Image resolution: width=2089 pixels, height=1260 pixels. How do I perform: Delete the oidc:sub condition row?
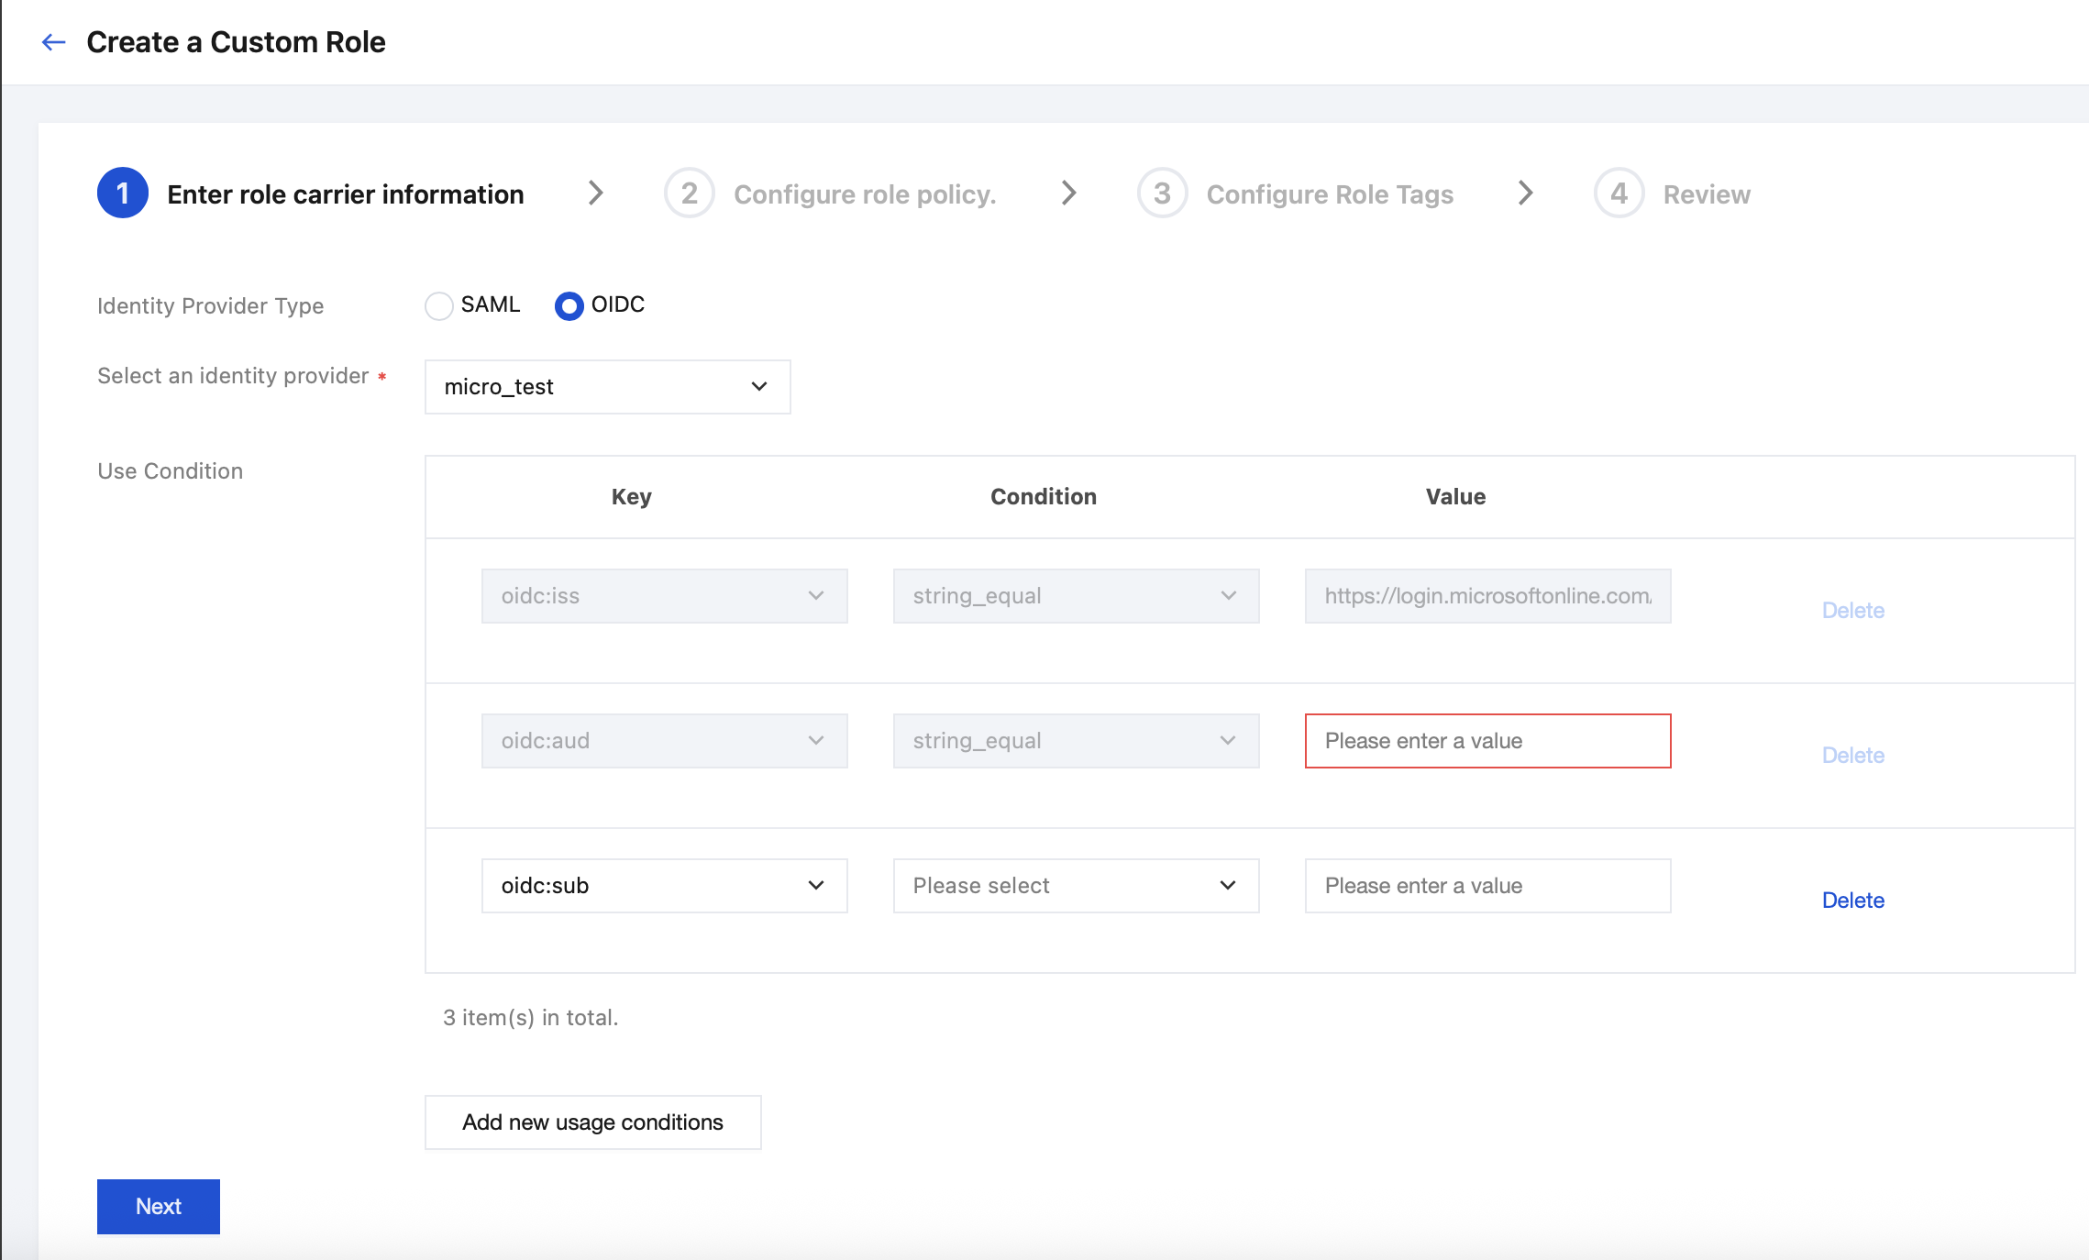(1852, 901)
